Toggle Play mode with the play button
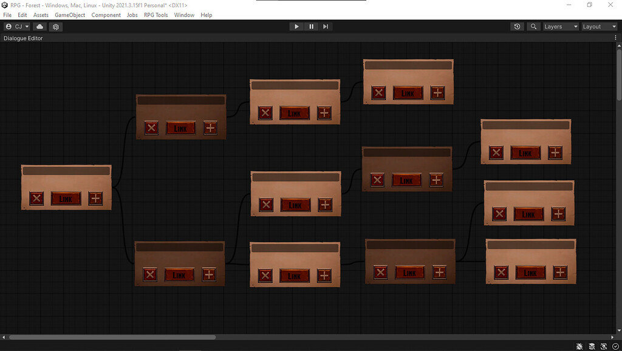This screenshot has height=351, width=622. coord(296,26)
